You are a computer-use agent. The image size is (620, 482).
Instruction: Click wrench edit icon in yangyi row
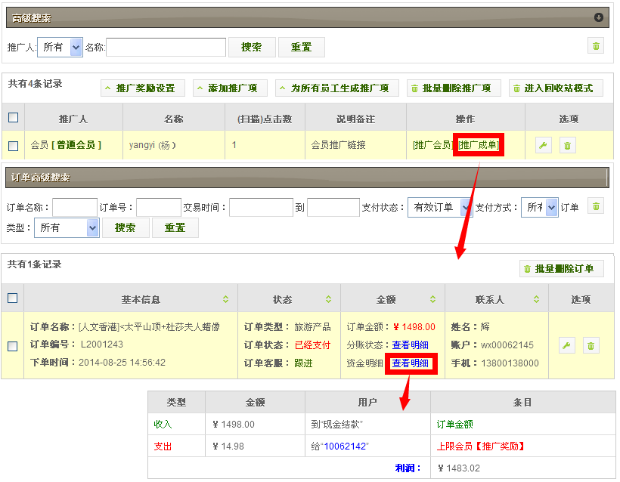click(x=544, y=145)
